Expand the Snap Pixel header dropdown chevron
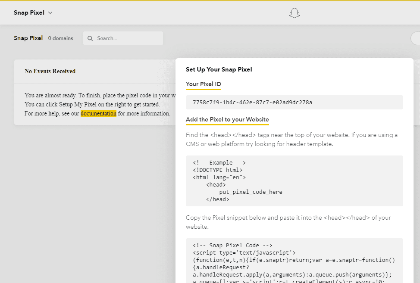420x283 pixels. pyautogui.click(x=50, y=12)
